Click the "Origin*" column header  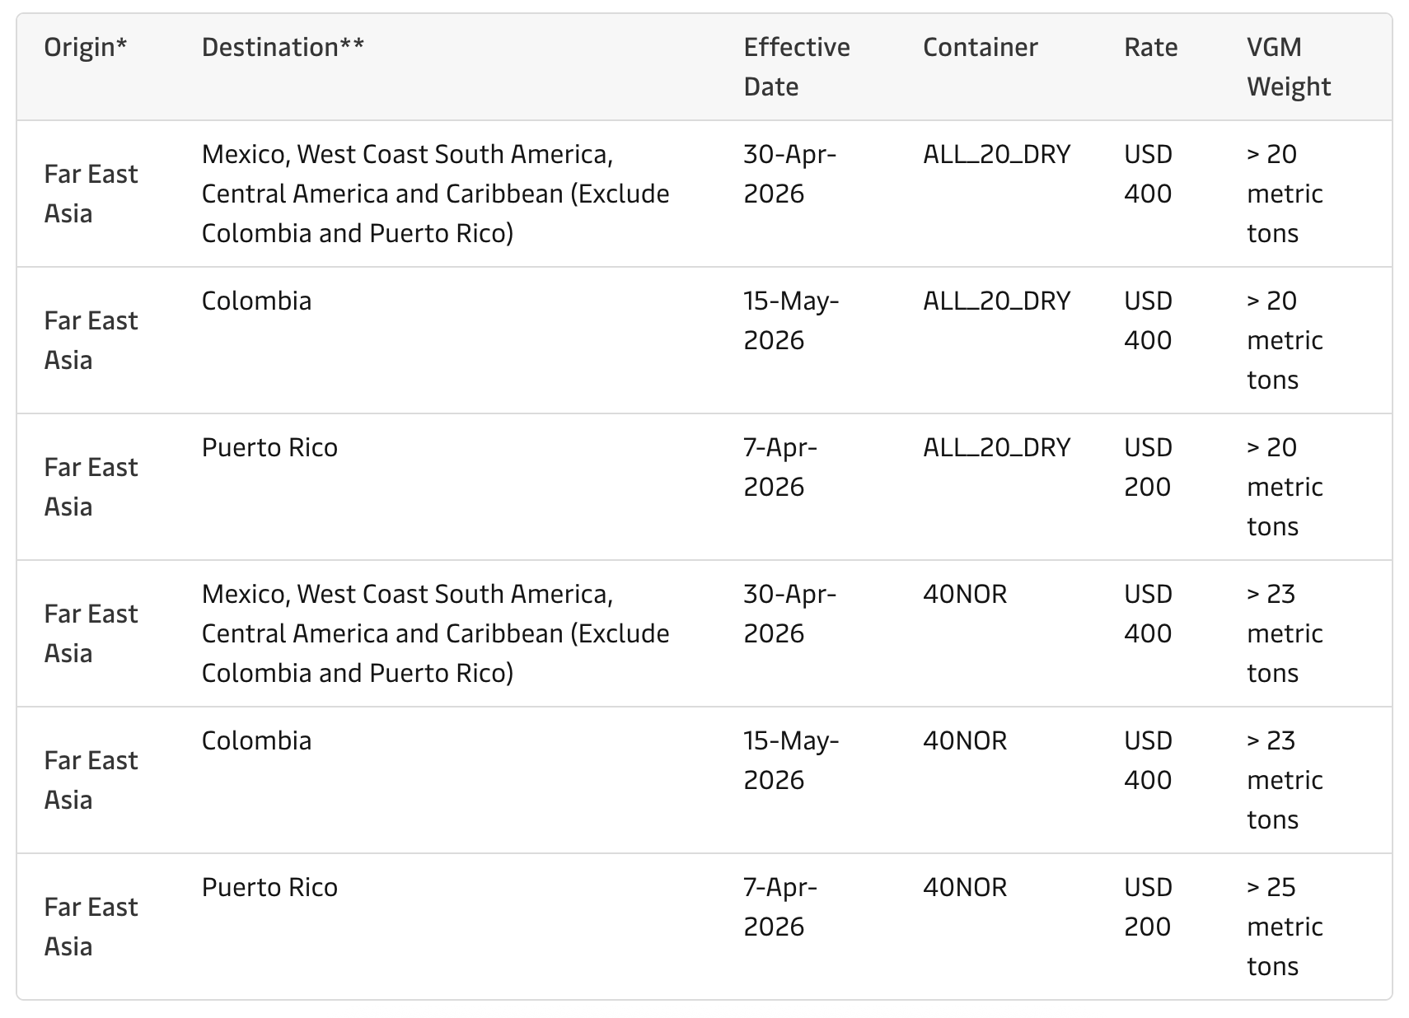86,47
